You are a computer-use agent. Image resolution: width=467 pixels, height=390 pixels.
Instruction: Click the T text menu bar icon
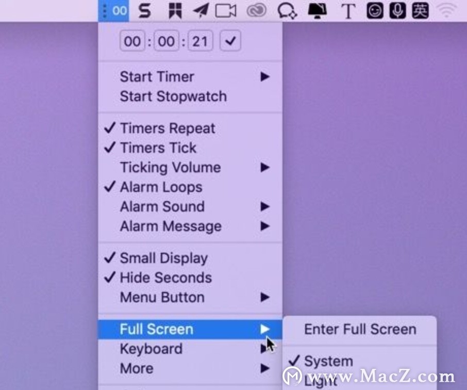pyautogui.click(x=348, y=11)
